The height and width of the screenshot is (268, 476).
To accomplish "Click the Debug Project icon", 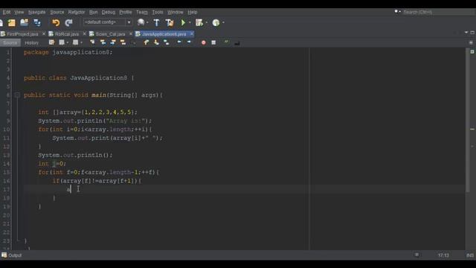I will click(x=199, y=23).
